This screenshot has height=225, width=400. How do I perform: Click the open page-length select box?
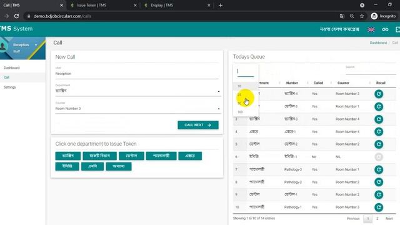click(x=246, y=71)
